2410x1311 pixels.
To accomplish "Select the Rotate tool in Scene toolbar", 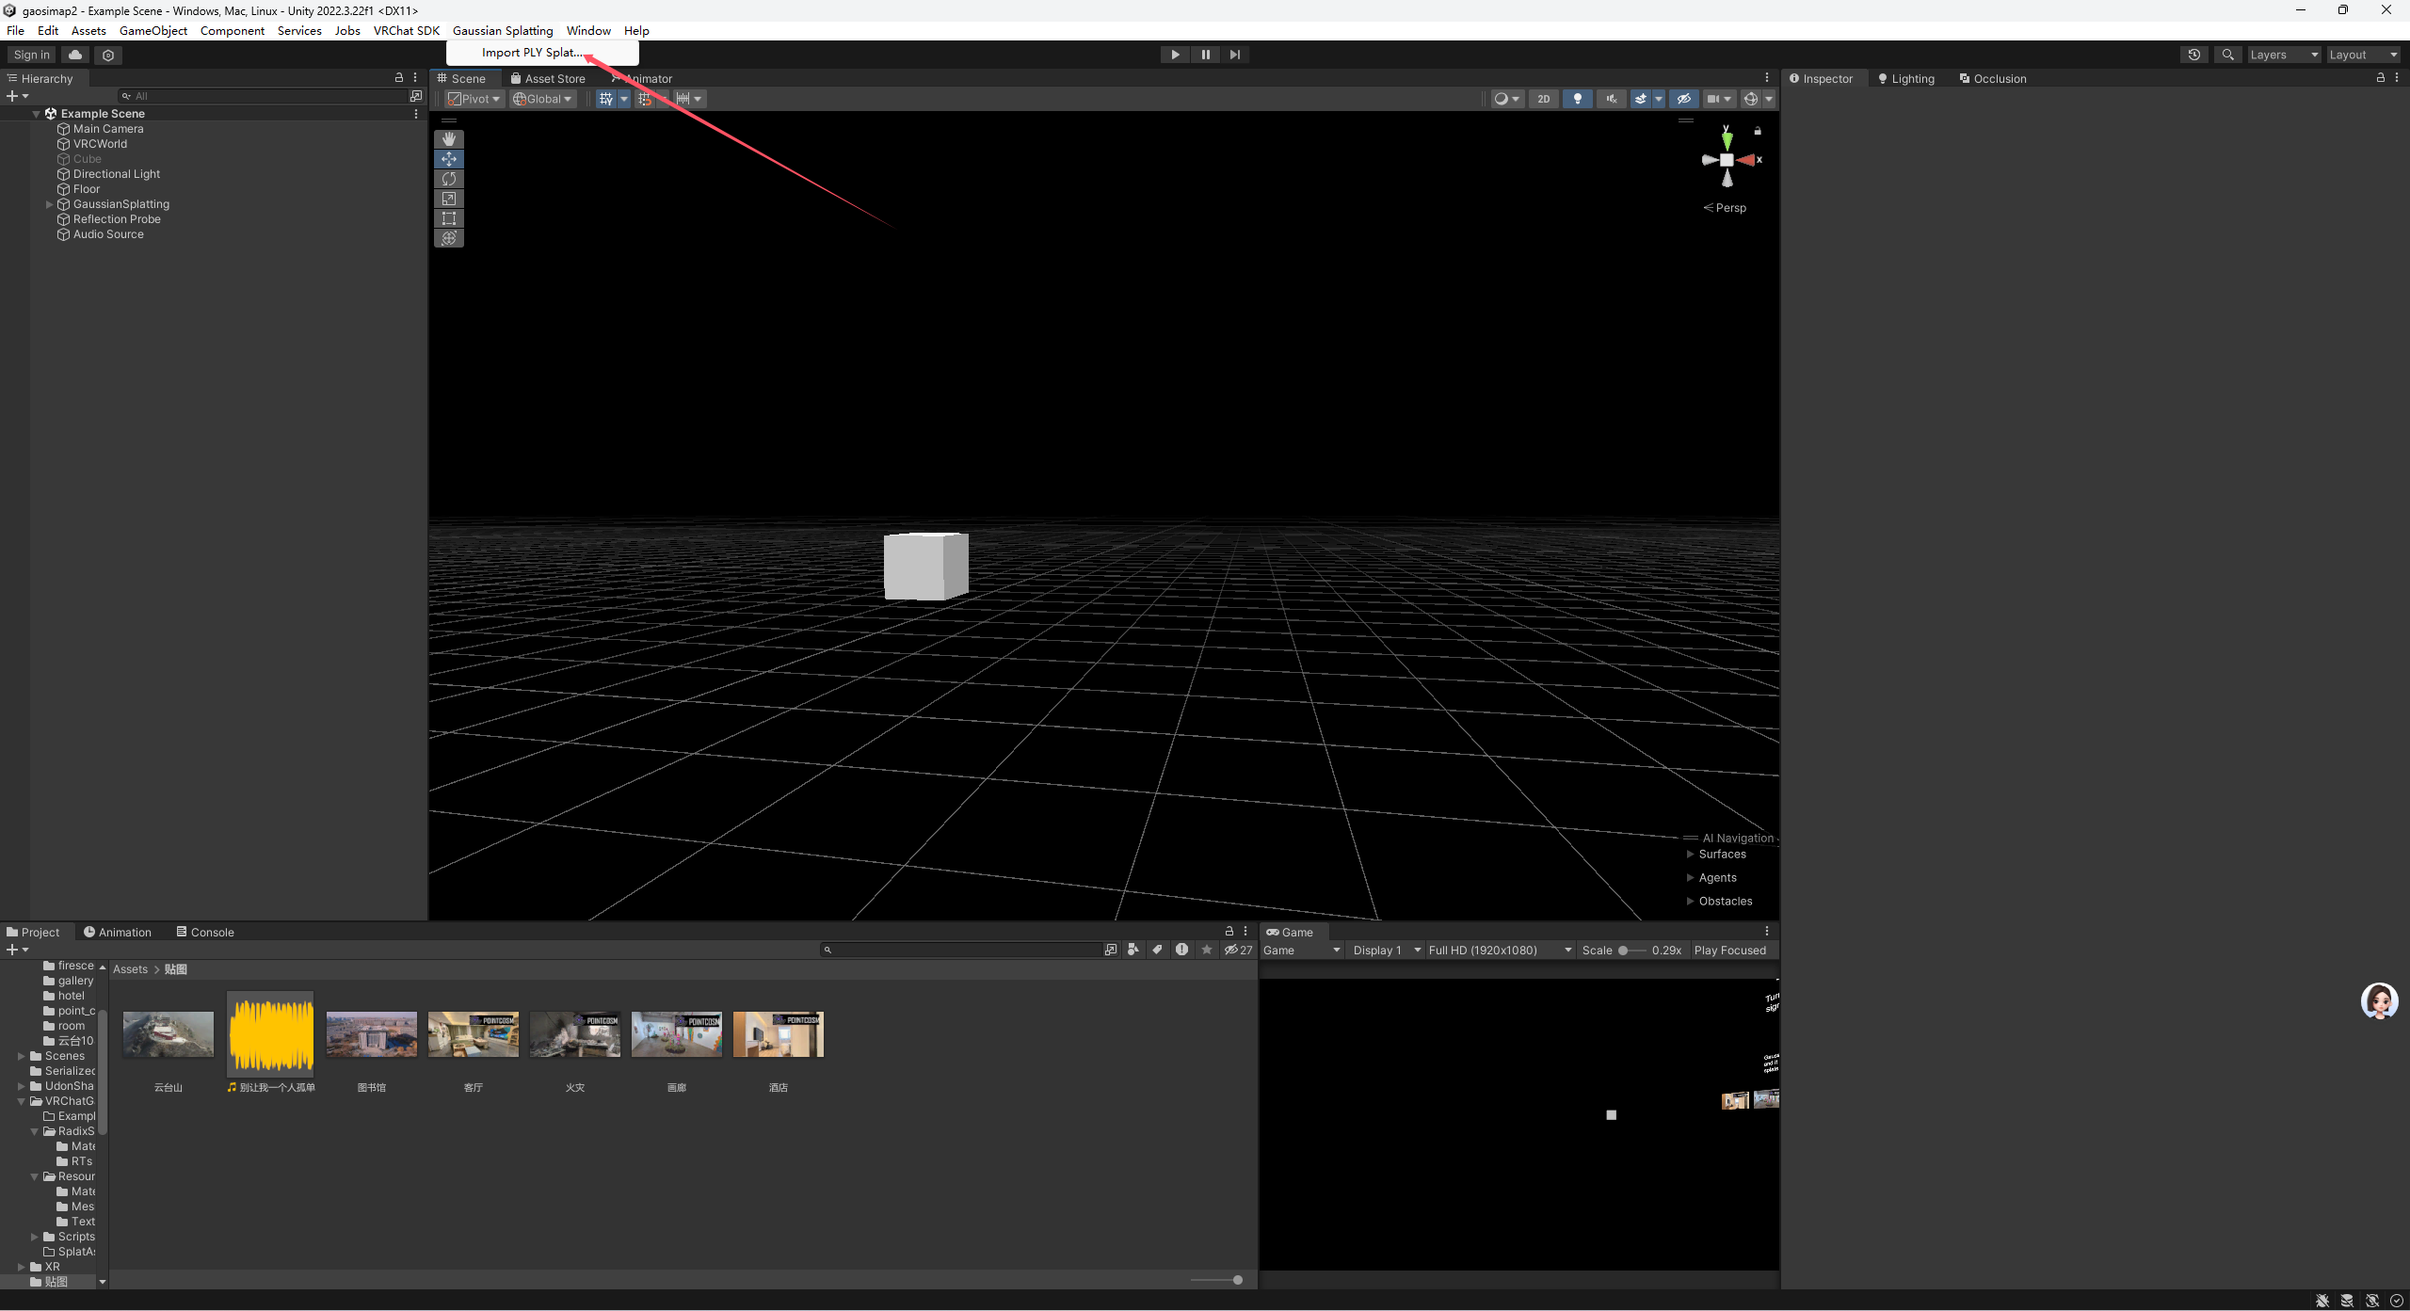I will coord(449,179).
